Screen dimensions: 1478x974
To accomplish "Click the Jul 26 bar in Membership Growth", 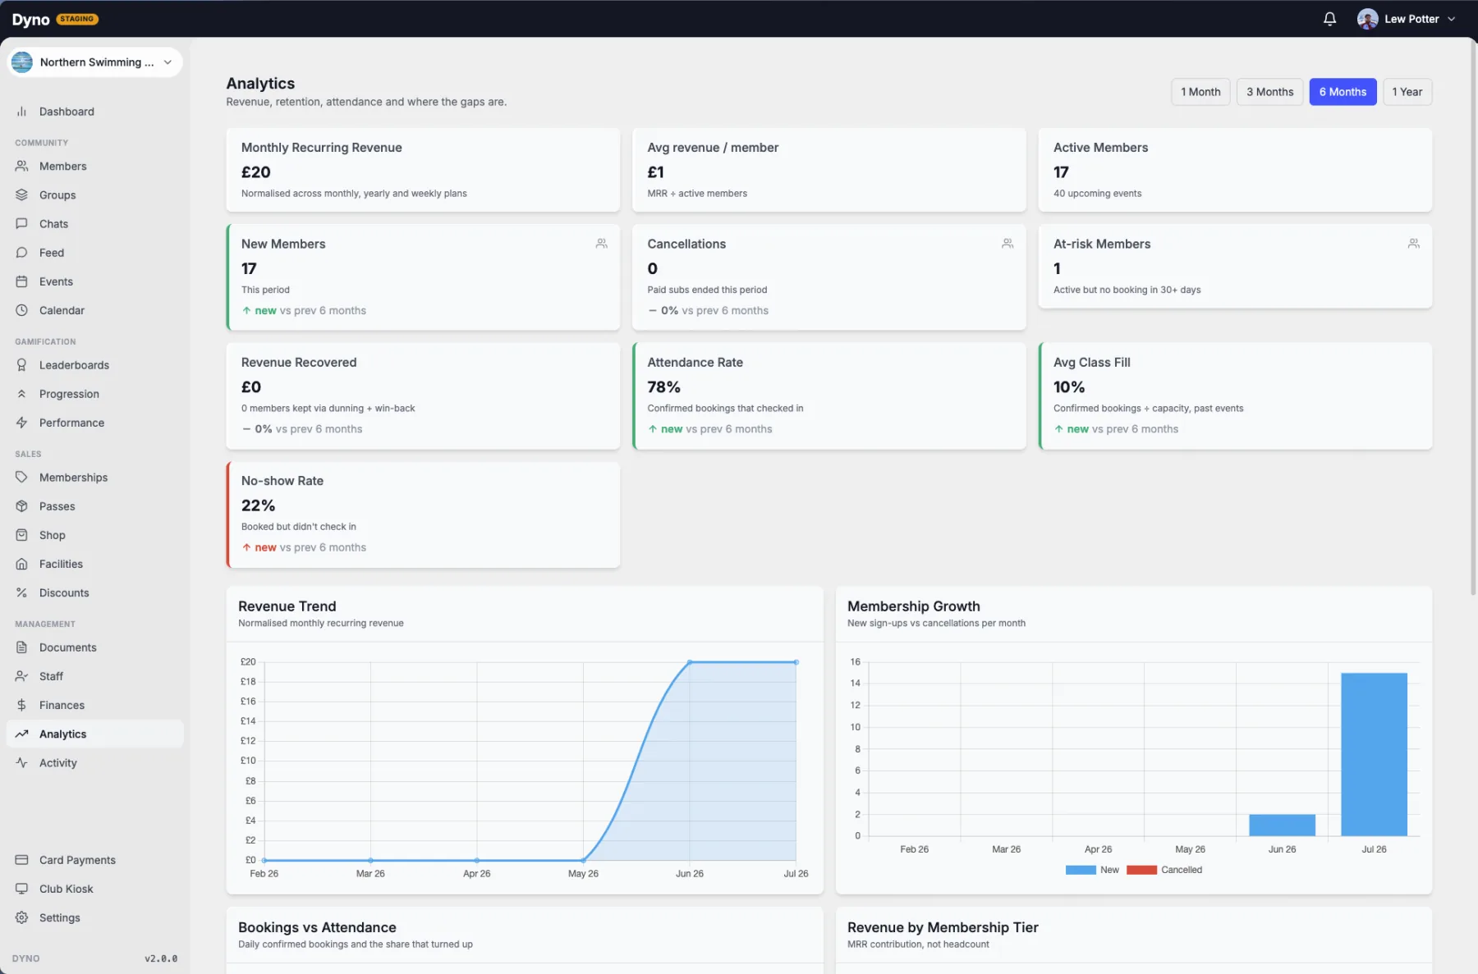I will 1374,754.
